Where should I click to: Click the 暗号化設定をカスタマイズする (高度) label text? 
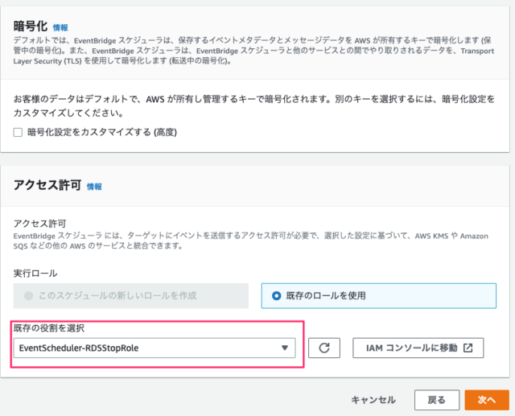point(102,132)
